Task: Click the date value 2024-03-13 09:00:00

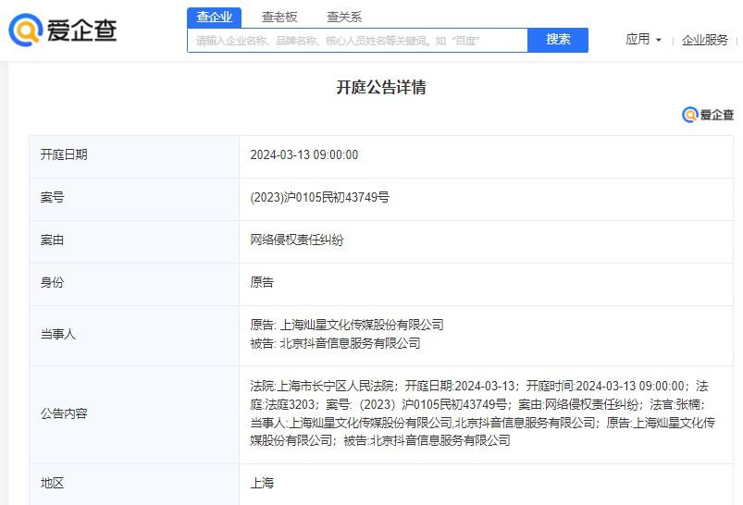Action: pos(304,154)
